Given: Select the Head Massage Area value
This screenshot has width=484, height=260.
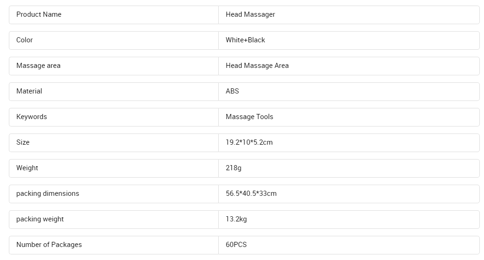Looking at the screenshot, I should (x=257, y=66).
